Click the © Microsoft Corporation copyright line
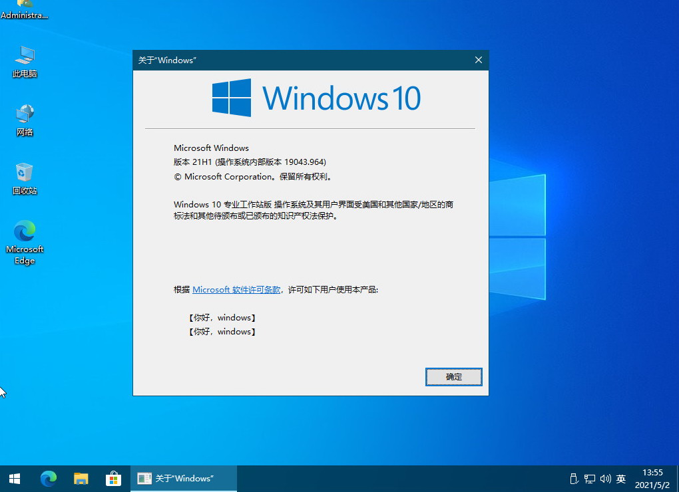This screenshot has width=679, height=492. coord(254,177)
